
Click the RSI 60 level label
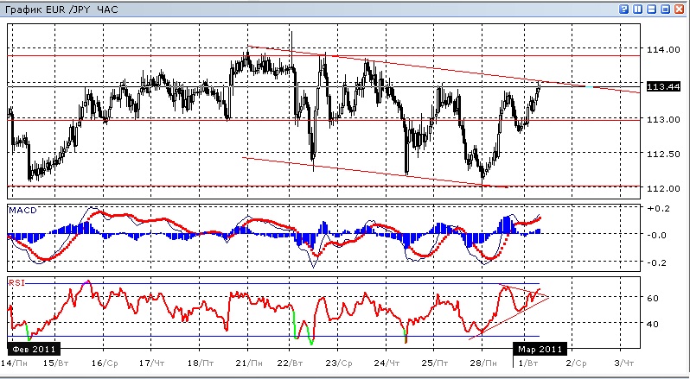(653, 298)
